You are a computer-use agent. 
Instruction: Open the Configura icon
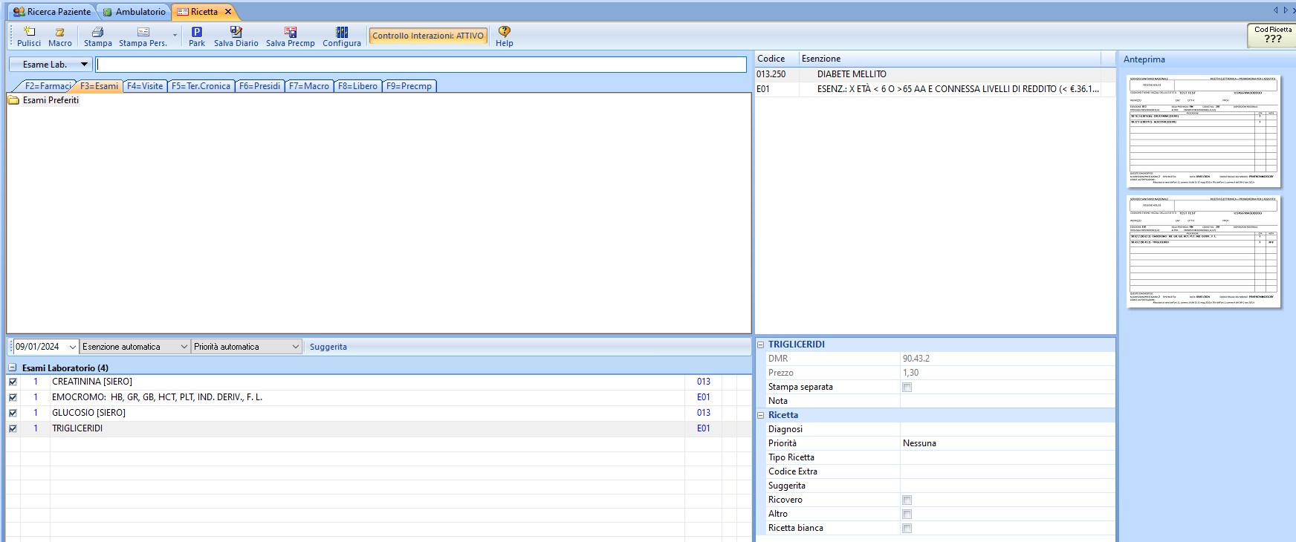tap(342, 36)
